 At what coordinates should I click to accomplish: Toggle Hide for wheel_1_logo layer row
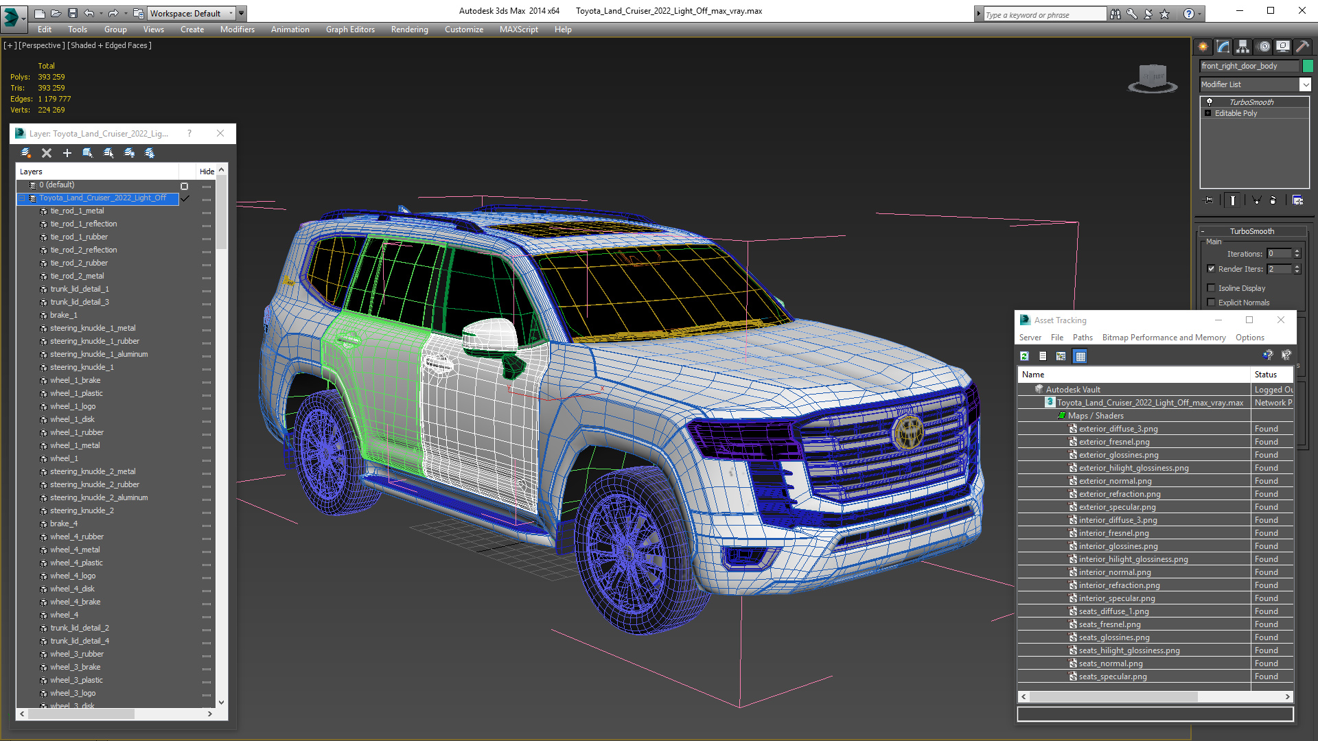coord(206,408)
